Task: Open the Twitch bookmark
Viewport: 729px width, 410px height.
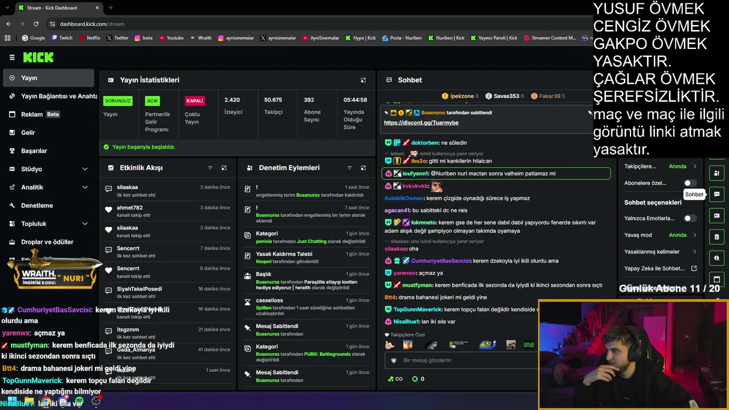Action: [x=62, y=38]
